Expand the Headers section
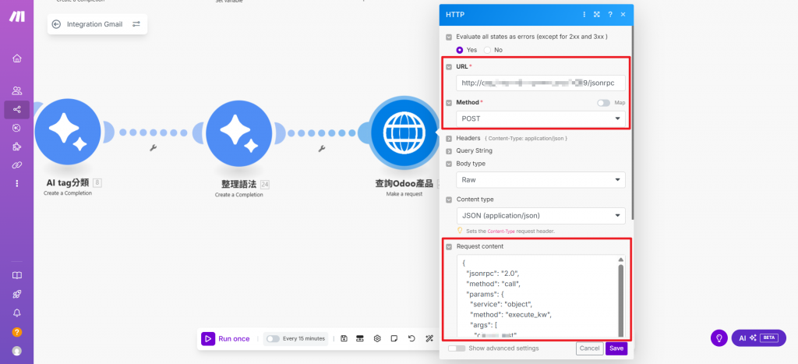The image size is (798, 364). pos(449,139)
